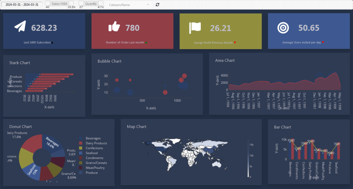353x189 pixels.
Task: Toggle Grains/Cereals in the donut legend
Action: 93,163
